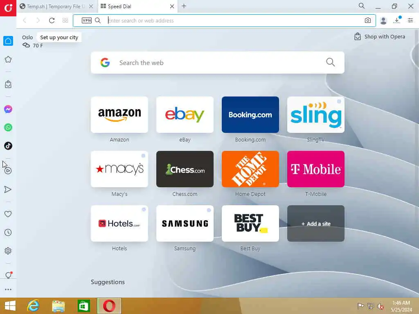Click the address bar magnifier icon
This screenshot has width=419, height=314.
(98, 20)
